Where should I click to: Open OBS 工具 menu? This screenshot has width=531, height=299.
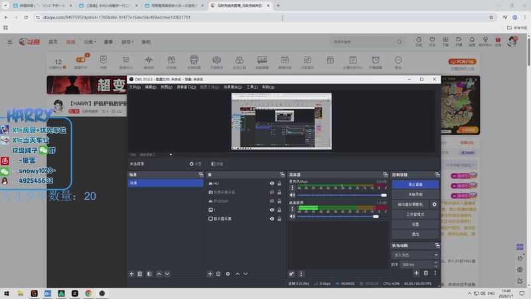pyautogui.click(x=252, y=87)
